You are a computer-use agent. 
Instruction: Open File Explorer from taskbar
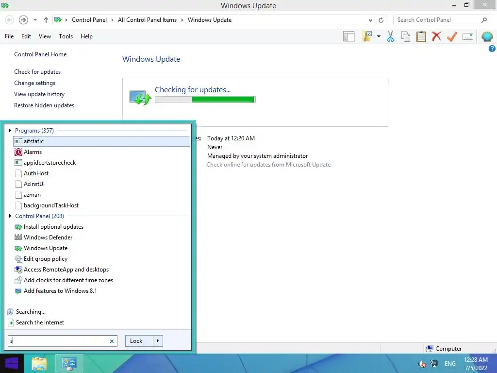coord(39,364)
